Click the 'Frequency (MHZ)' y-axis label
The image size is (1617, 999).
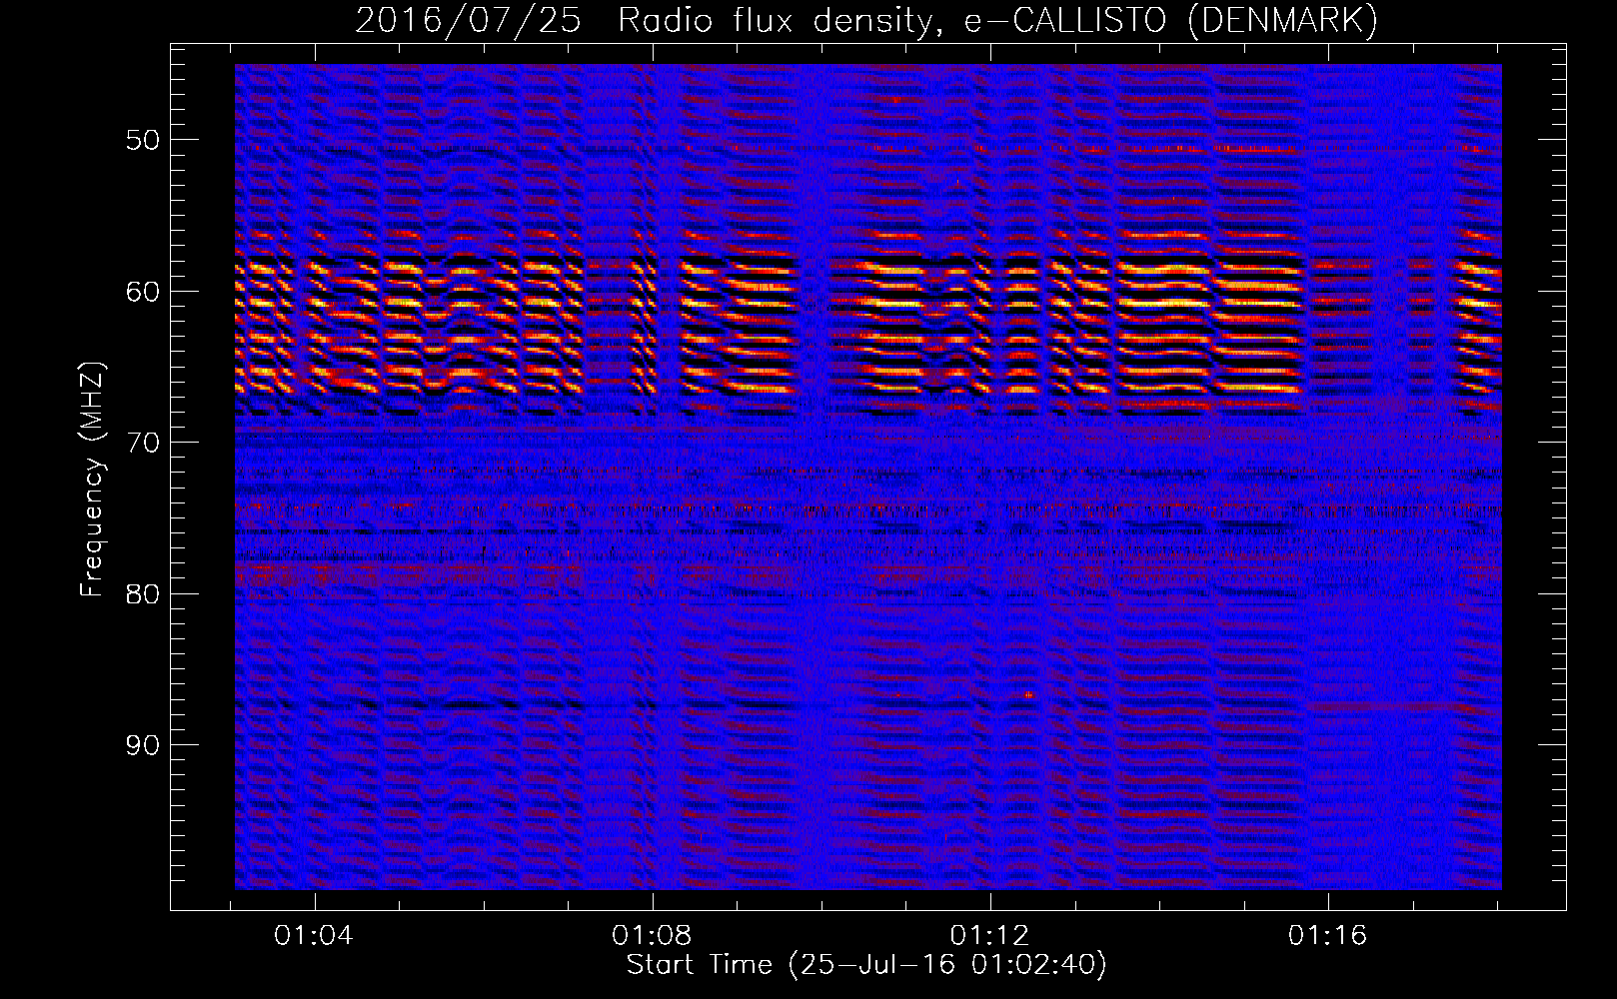[x=92, y=481]
